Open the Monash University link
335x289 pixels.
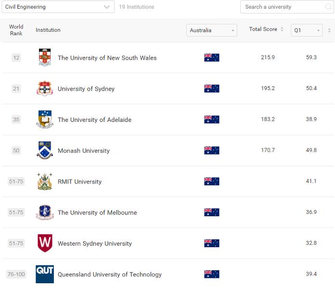84,151
